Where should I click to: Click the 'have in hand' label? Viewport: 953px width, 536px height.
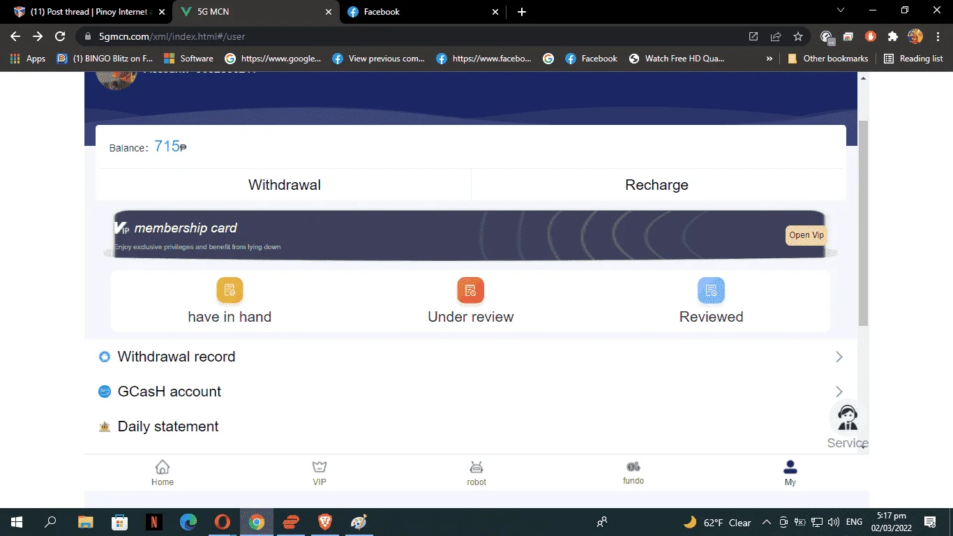230,317
